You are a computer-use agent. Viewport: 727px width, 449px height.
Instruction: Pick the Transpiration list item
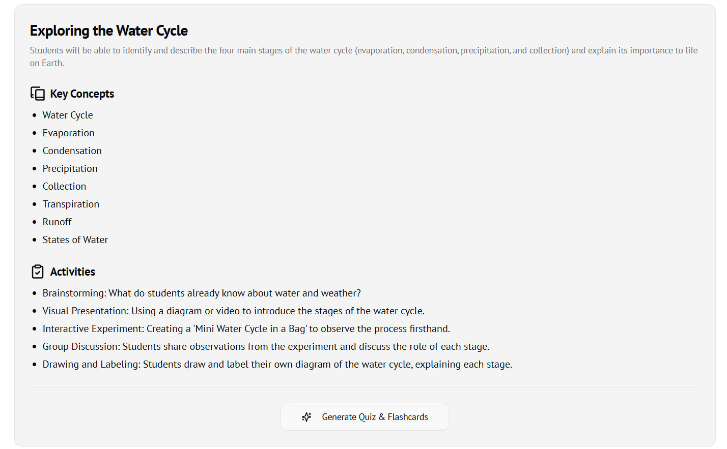coord(71,204)
